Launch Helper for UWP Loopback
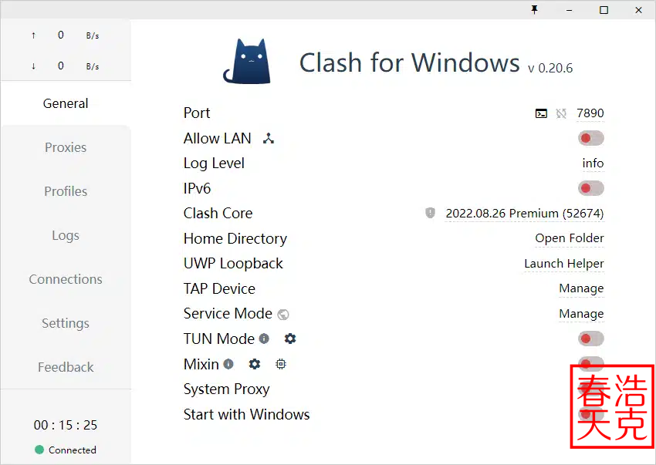The height and width of the screenshot is (465, 656). tap(564, 264)
